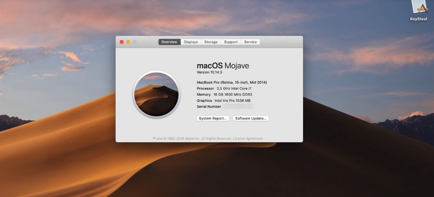This screenshot has height=197, width=434.
Task: Minimize window with the yellow button
Action: pyautogui.click(x=128, y=42)
